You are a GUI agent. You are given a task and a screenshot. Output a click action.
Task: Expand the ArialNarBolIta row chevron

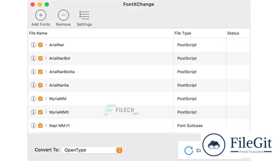46,72
